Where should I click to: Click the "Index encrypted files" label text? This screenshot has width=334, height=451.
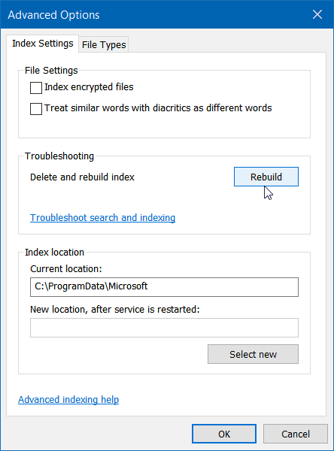89,87
